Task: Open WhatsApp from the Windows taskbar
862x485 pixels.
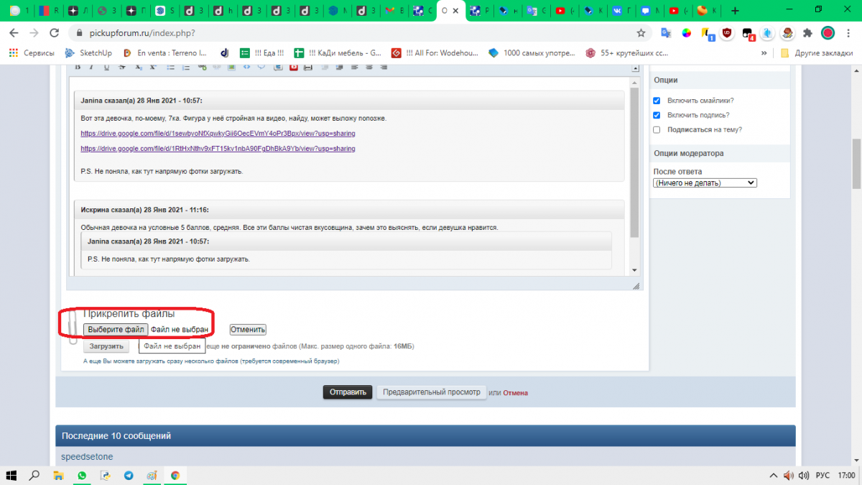Action: coord(82,476)
